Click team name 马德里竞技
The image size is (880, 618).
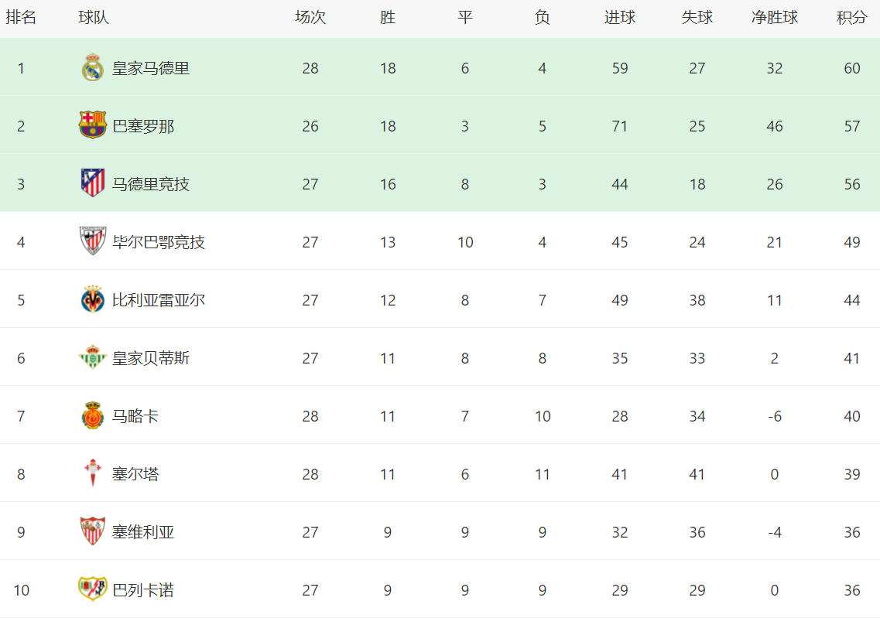point(151,184)
